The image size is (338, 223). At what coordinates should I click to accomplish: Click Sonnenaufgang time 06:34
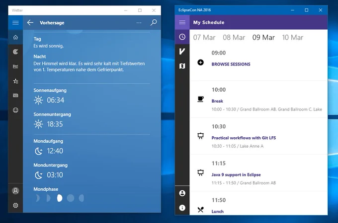pos(56,100)
